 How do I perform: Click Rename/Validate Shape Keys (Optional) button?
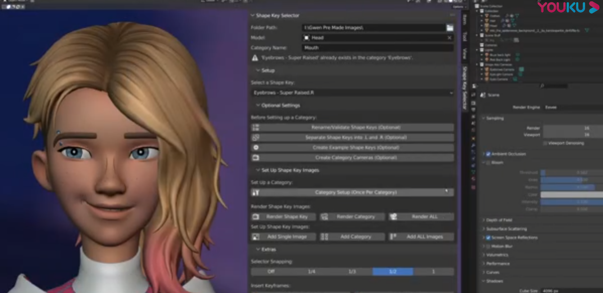pyautogui.click(x=352, y=127)
